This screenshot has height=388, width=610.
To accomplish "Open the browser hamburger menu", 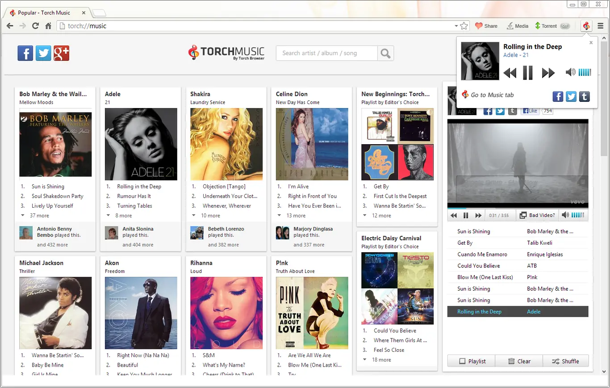I will coord(601,26).
